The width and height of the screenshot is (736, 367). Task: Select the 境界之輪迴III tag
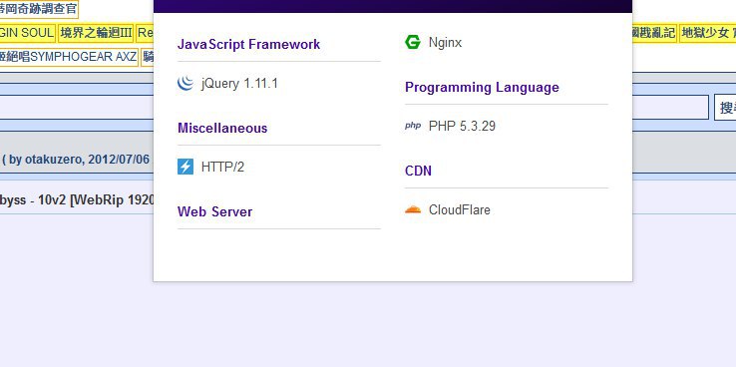point(96,33)
